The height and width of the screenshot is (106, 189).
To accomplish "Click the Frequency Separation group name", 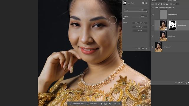I will pyautogui.click(x=167, y=8).
